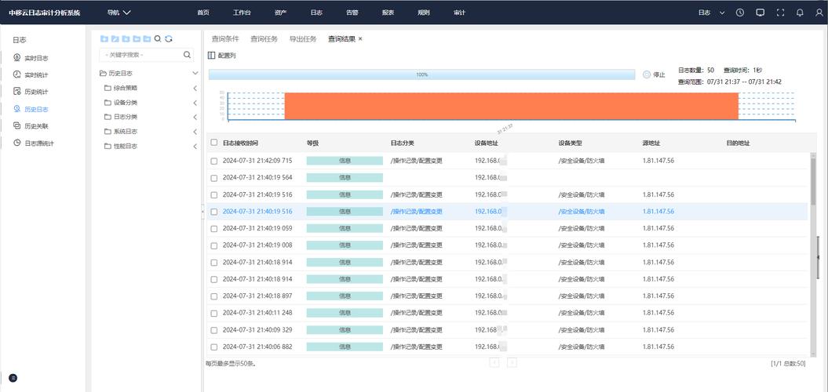Click the 停止 stop button
This screenshot has height=392, width=828.
653,74
